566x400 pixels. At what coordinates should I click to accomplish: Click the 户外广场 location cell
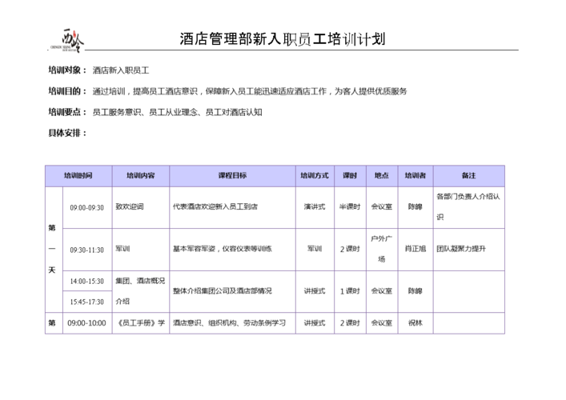[382, 249]
